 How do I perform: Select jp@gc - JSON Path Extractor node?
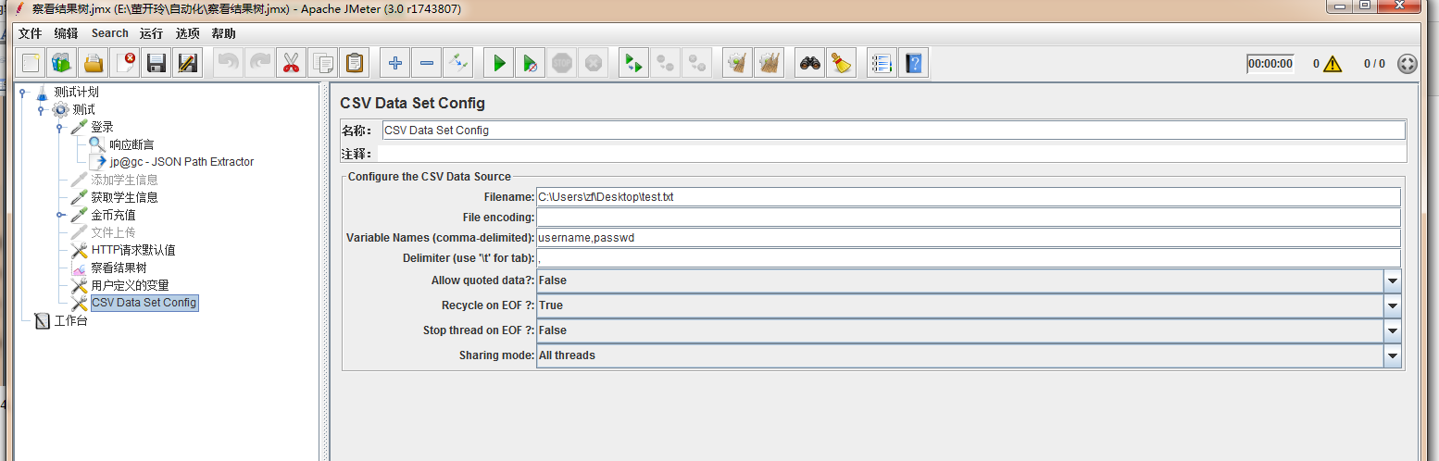[x=181, y=162]
